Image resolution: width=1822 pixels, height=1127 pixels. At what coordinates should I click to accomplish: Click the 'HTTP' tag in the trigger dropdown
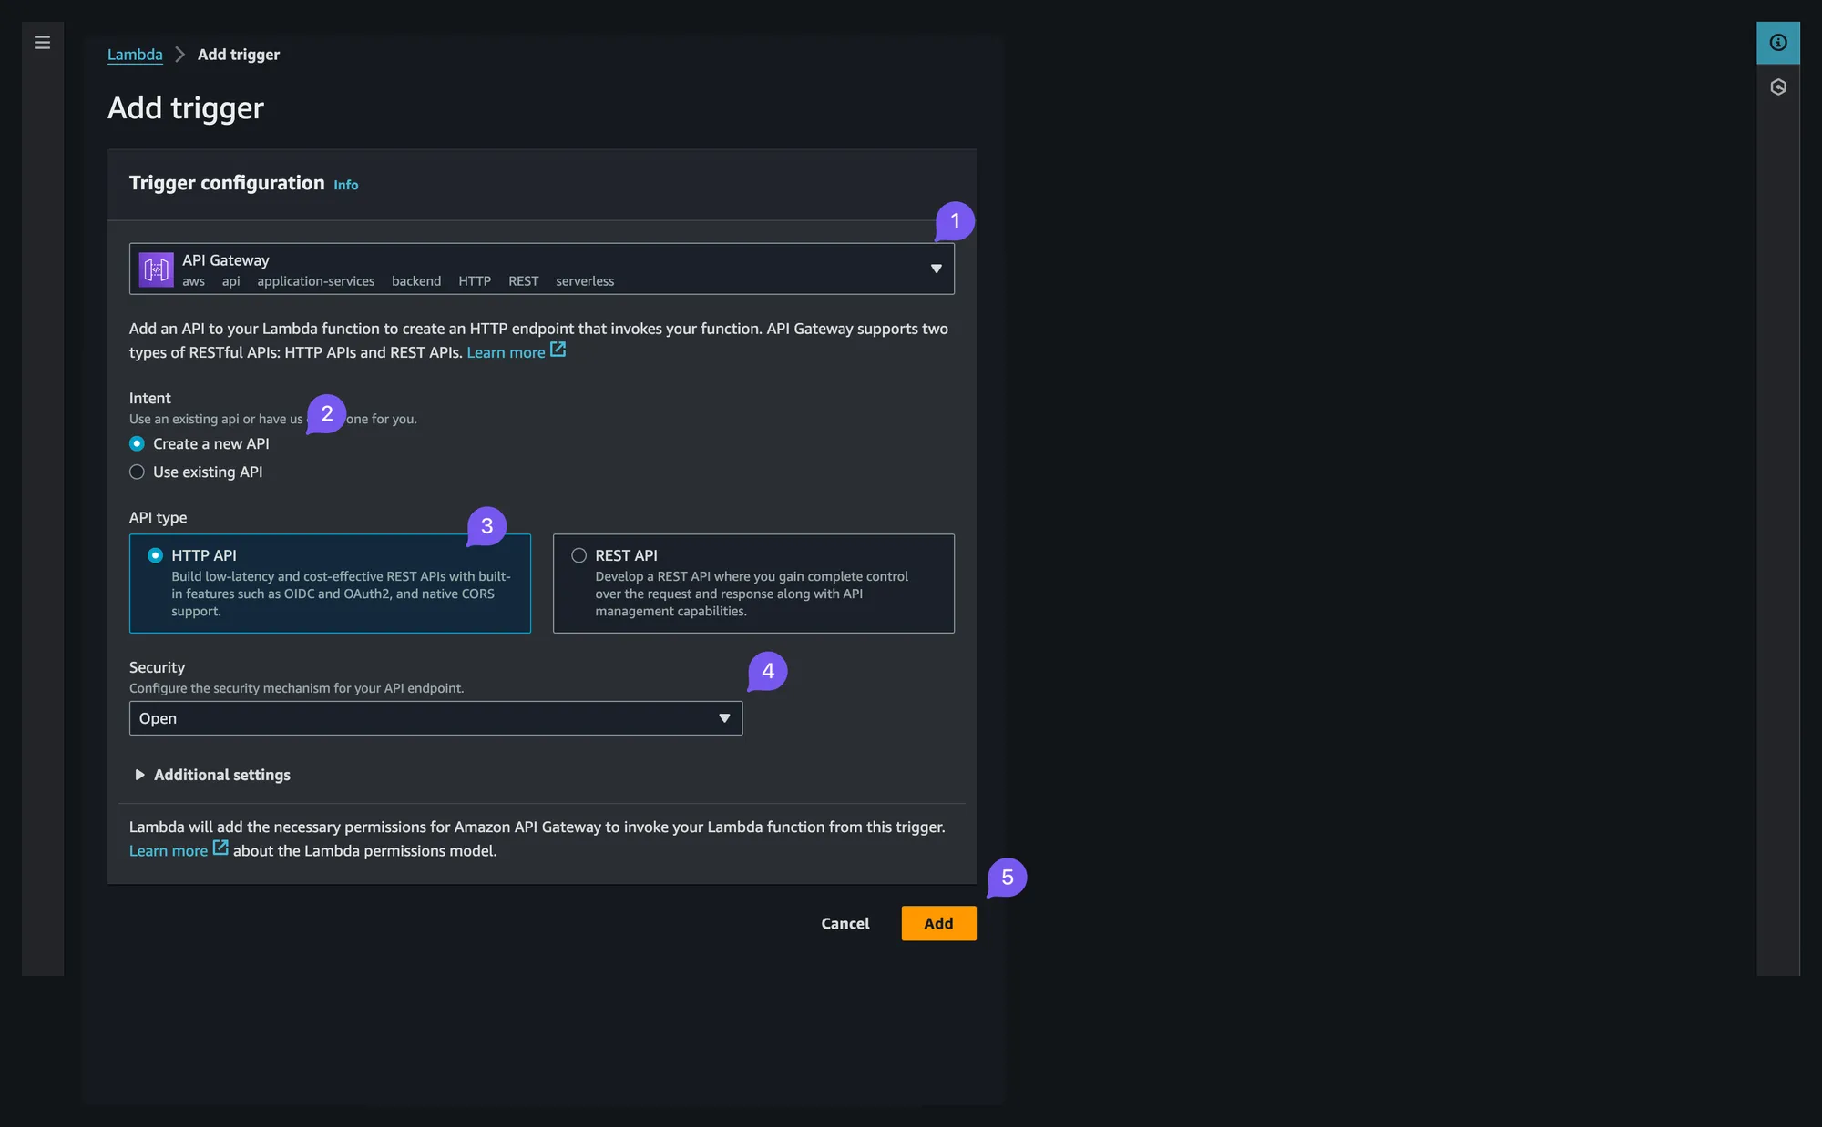[475, 281]
